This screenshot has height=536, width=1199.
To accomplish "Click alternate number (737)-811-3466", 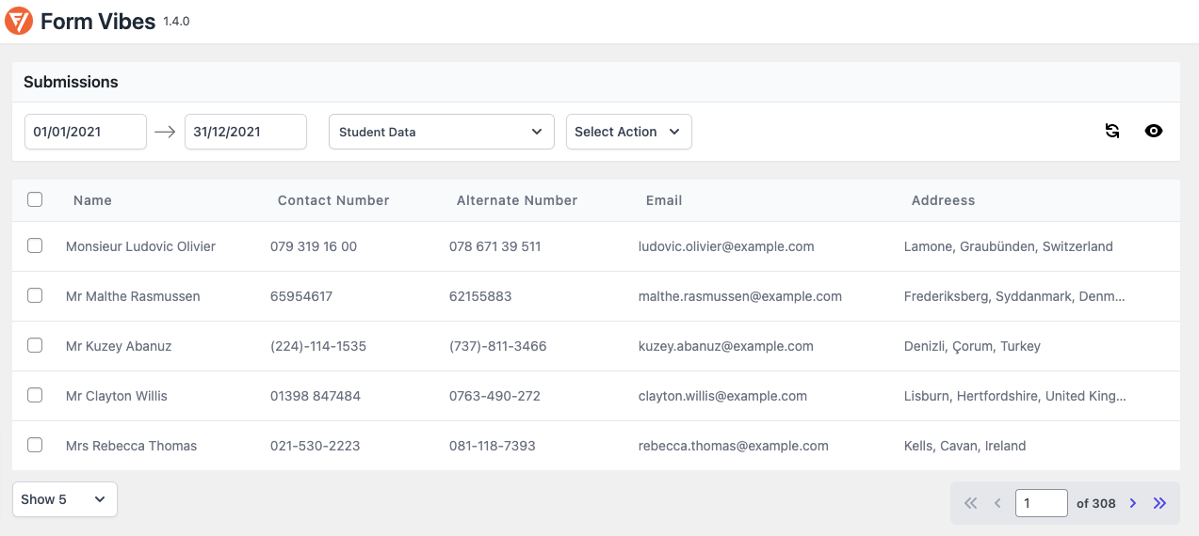I will click(498, 346).
